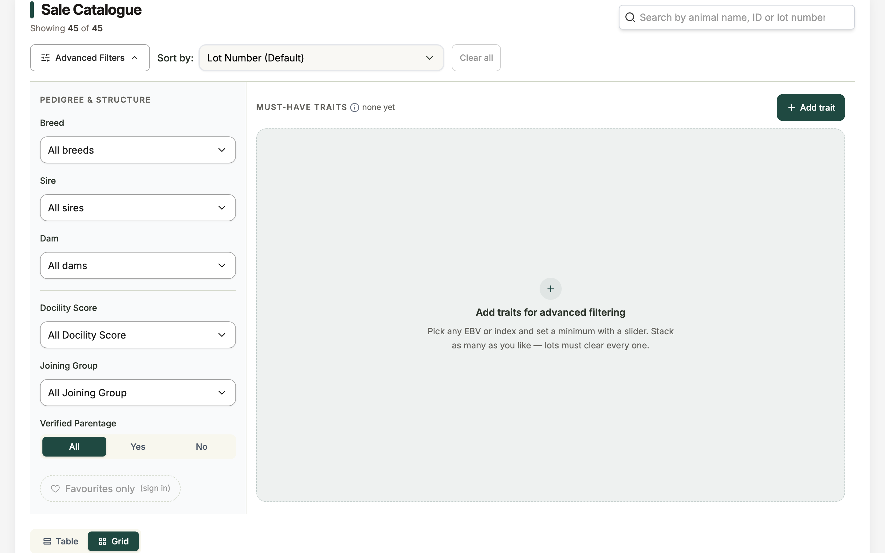Click the Clear all button
The image size is (885, 553).
476,58
